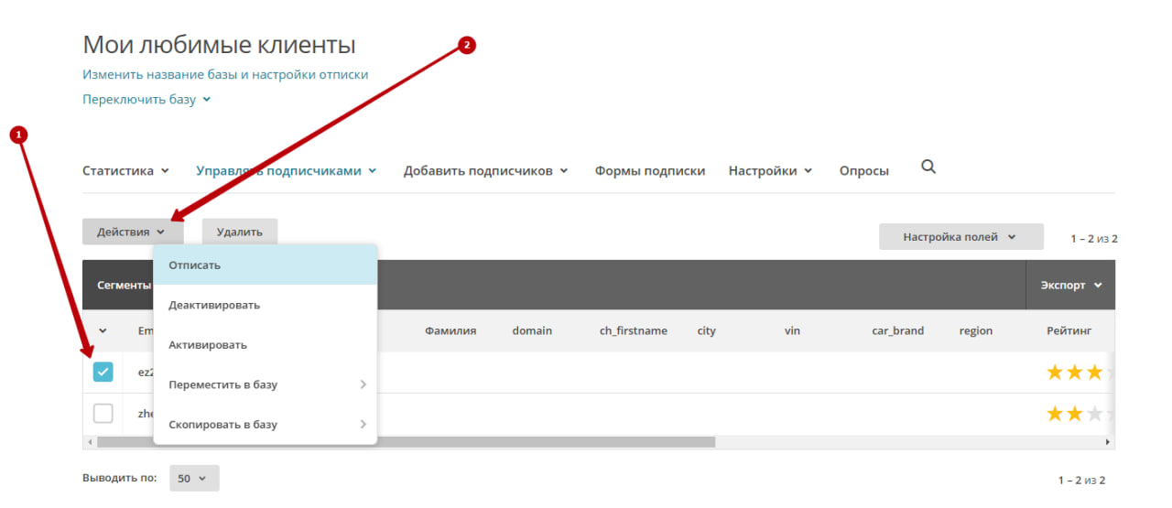Viewport: 1172px width, 508px height.
Task: Open the Формы подписки tab
Action: tap(649, 171)
